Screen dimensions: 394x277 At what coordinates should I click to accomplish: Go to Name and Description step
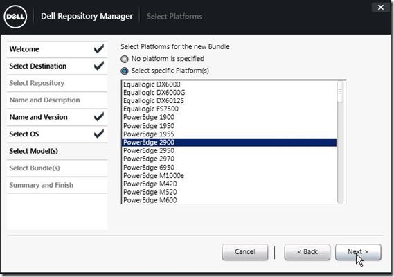tap(57, 100)
